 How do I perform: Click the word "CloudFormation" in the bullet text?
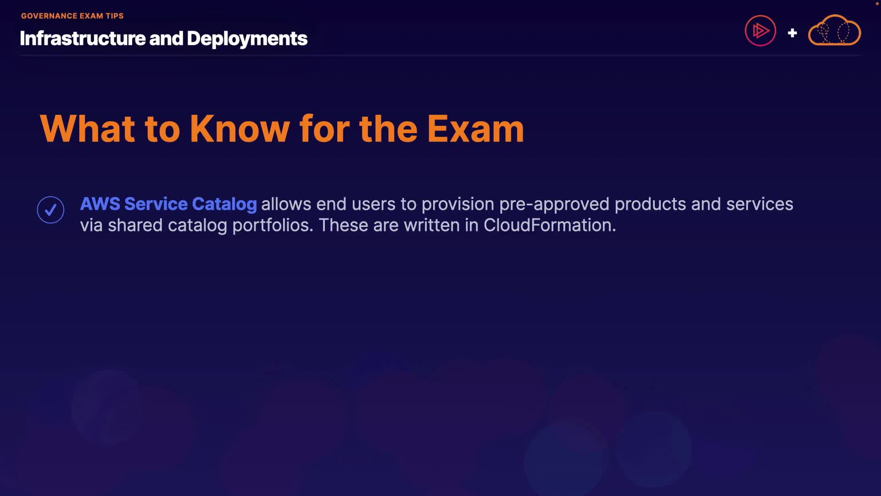pos(549,225)
